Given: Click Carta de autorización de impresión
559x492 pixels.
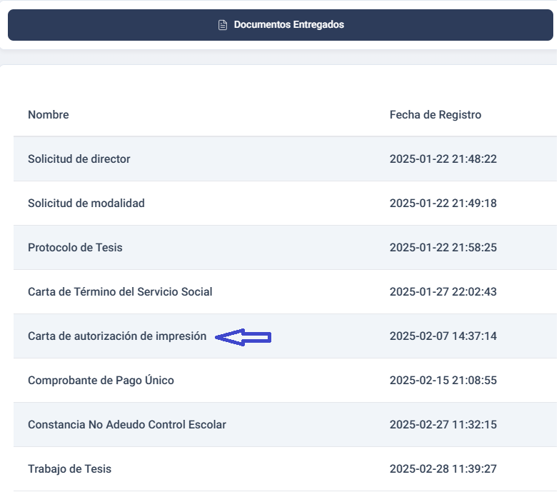Looking at the screenshot, I should (117, 336).
